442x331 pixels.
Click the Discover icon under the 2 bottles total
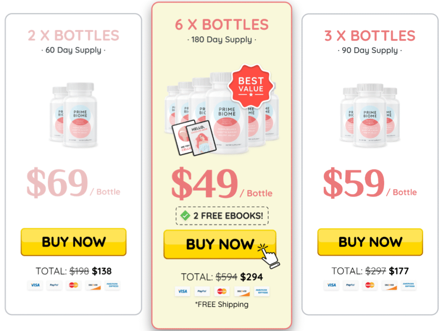coord(93,285)
